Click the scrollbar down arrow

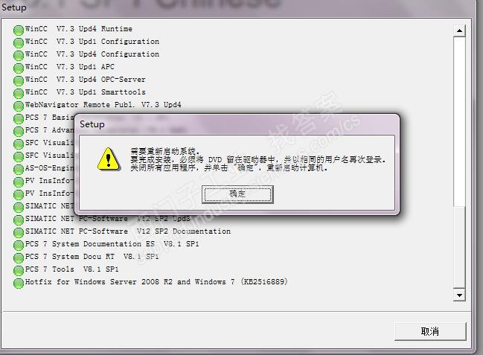pyautogui.click(x=459, y=295)
